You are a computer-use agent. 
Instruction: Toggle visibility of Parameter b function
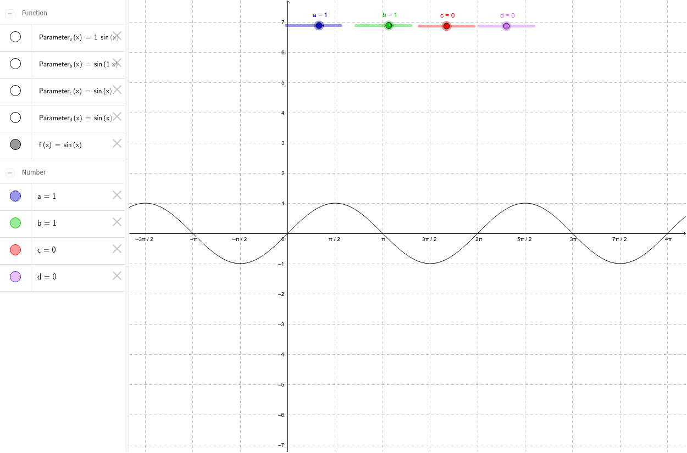[x=15, y=64]
